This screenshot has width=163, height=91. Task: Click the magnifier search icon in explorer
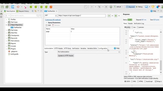(x=37, y=16)
